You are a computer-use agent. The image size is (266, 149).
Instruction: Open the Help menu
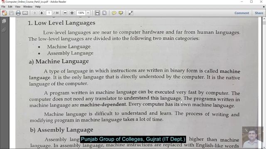[x=38, y=7]
